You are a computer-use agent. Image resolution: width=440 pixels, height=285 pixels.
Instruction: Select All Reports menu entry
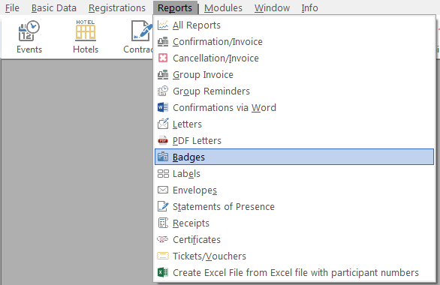(294, 25)
